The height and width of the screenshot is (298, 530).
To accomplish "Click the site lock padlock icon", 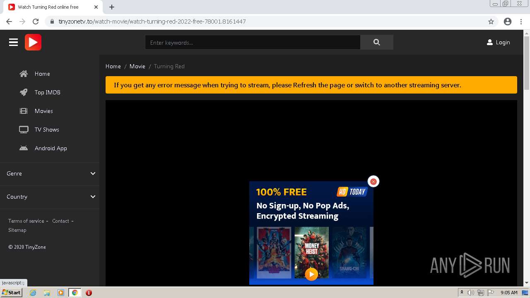I will point(52,22).
